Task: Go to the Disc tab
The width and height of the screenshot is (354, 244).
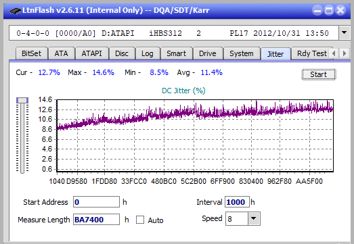Action: tap(122, 53)
